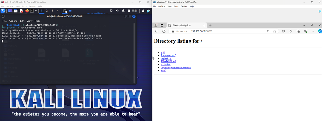Select the terminal task button in Kali panel
The image size is (322, 121).
tap(65, 11)
